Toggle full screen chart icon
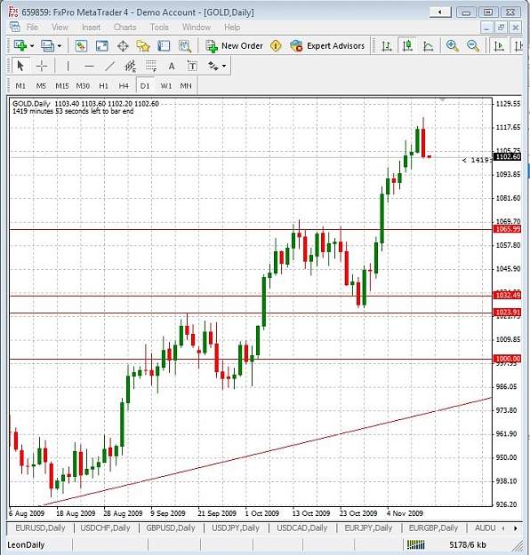This screenshot has width=530, height=555. 102,45
